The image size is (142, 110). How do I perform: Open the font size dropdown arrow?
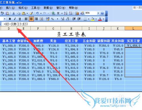[5, 19]
